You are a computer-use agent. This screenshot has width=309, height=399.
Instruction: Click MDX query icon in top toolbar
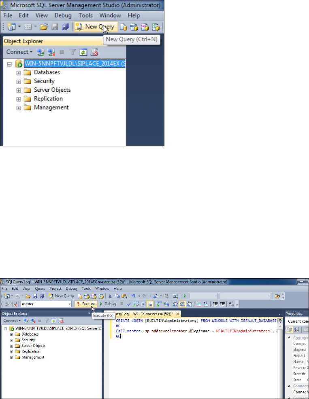[134, 27]
